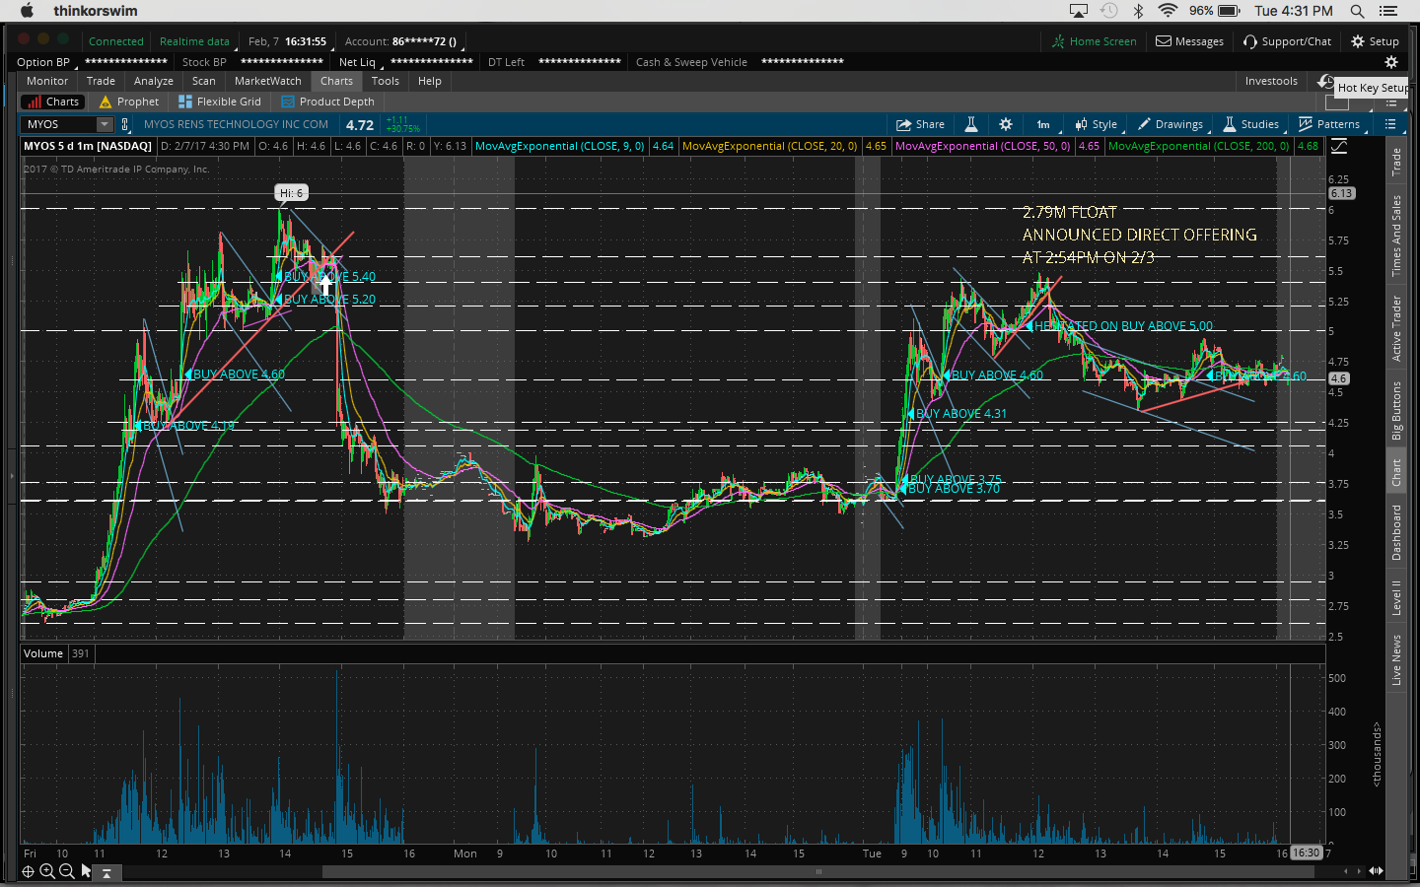This screenshot has width=1420, height=887.
Task: Open the Level II side panel
Action: [1396, 598]
